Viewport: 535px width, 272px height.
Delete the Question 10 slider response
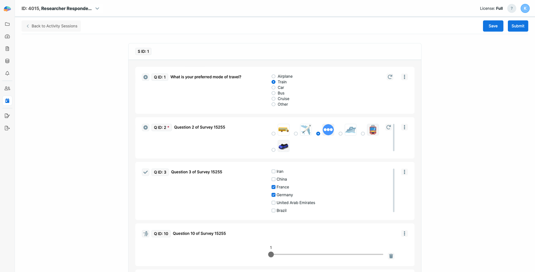pyautogui.click(x=391, y=256)
